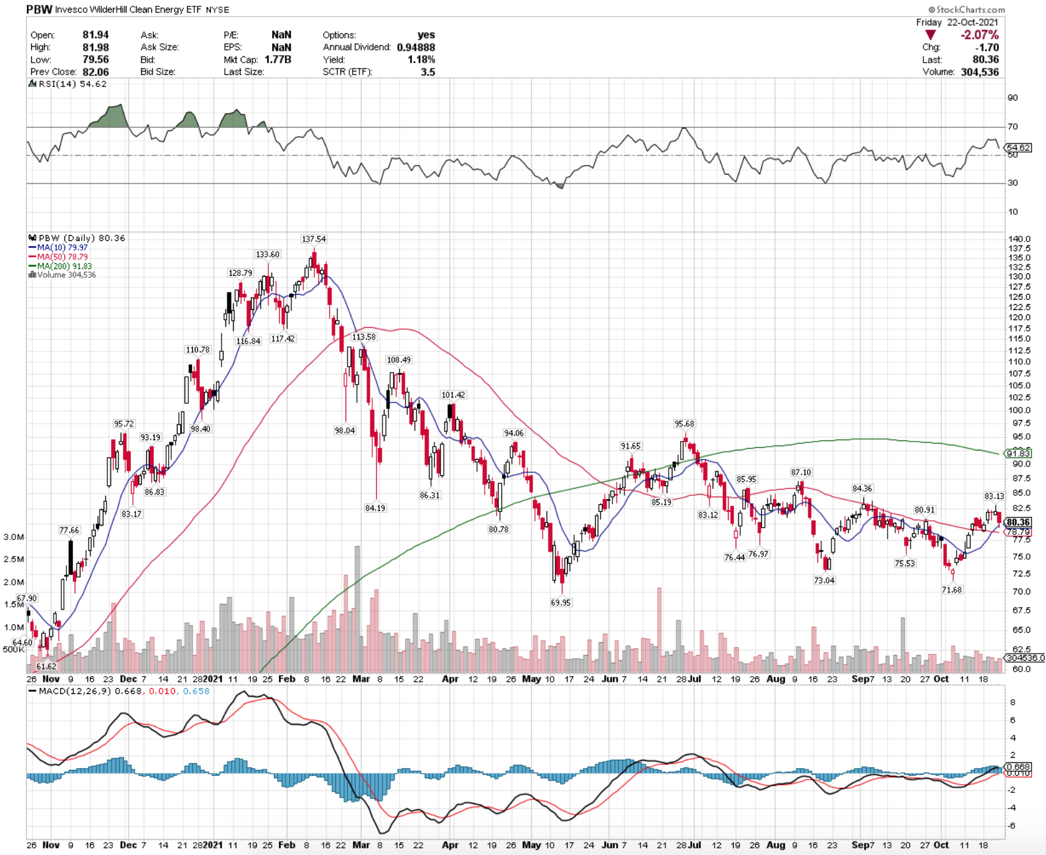This screenshot has height=855, width=1046.
Task: Click the SCTR (ETF) value 3.5
Action: 428,72
